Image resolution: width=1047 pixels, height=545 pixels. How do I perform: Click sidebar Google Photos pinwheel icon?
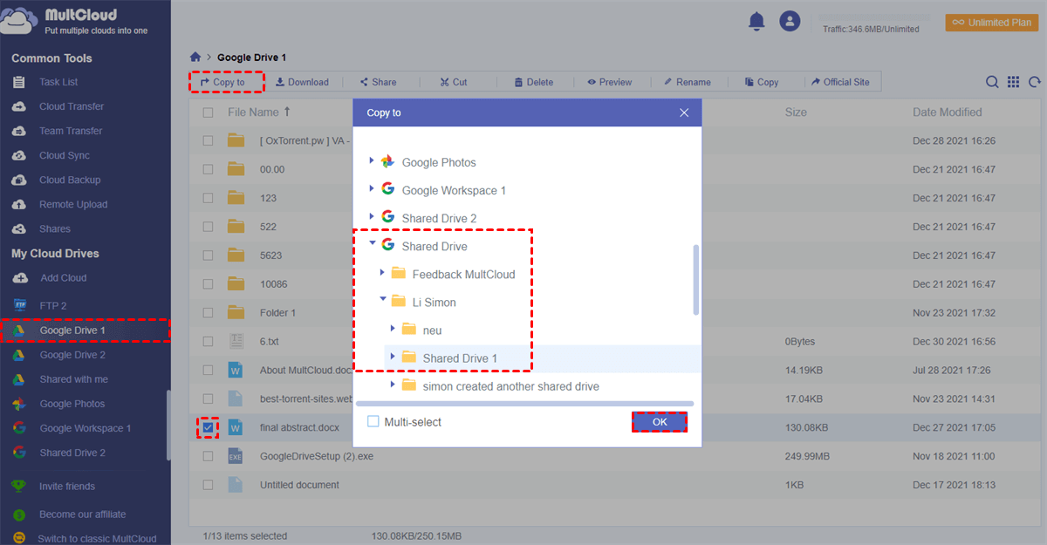(19, 404)
